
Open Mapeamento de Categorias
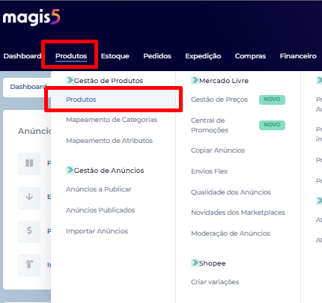tap(112, 120)
